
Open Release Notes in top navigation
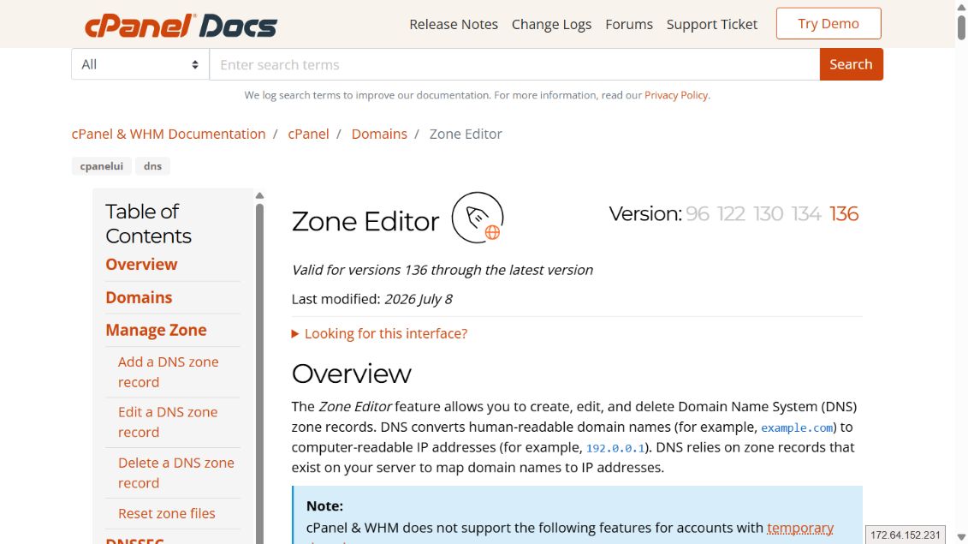(x=454, y=24)
